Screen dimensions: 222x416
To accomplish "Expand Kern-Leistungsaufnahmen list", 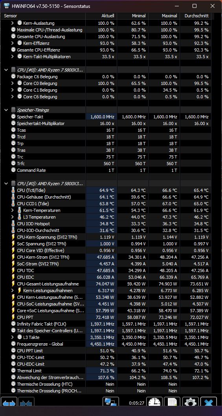I will [x=13, y=291].
